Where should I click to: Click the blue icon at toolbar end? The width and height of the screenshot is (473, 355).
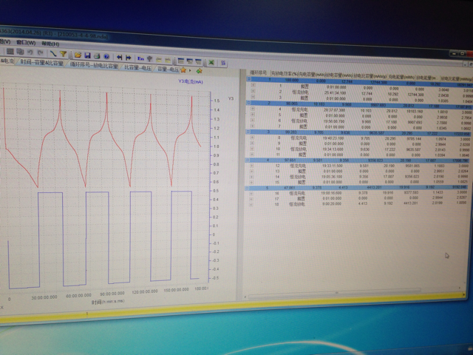point(223,63)
